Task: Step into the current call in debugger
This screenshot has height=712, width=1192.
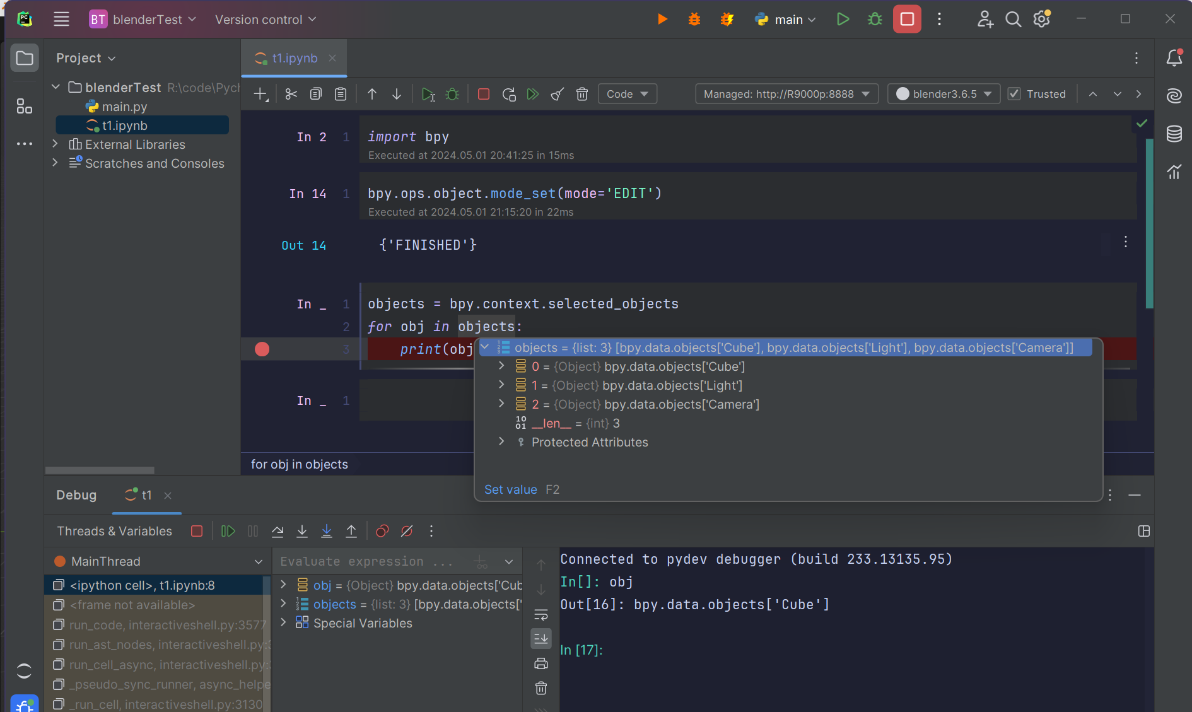Action: coord(302,530)
